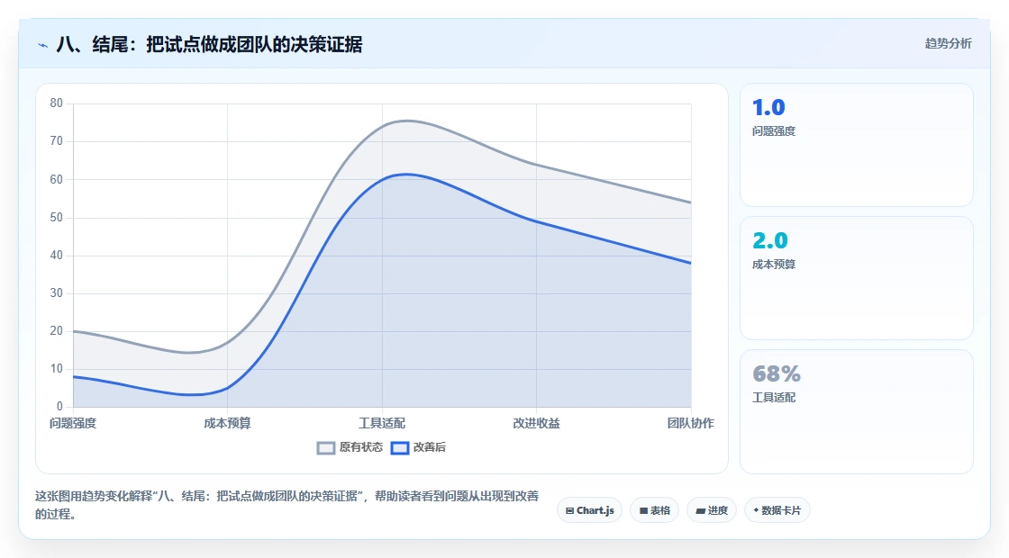Click the 改进收益 x-axis label
The image size is (1009, 558).
pyautogui.click(x=536, y=423)
